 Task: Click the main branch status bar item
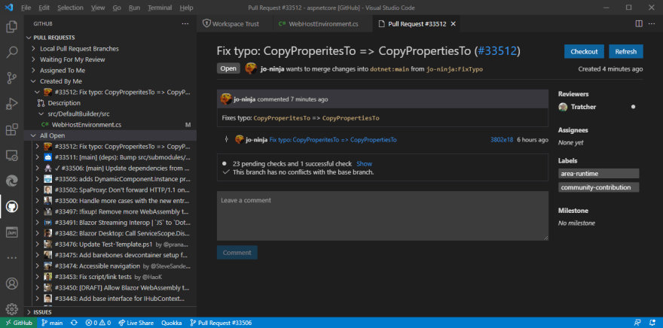52,323
